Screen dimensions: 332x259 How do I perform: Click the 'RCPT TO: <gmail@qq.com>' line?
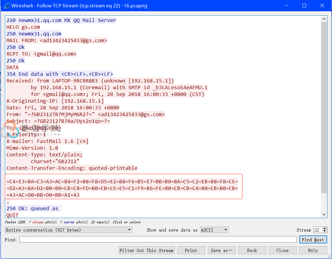point(41,54)
